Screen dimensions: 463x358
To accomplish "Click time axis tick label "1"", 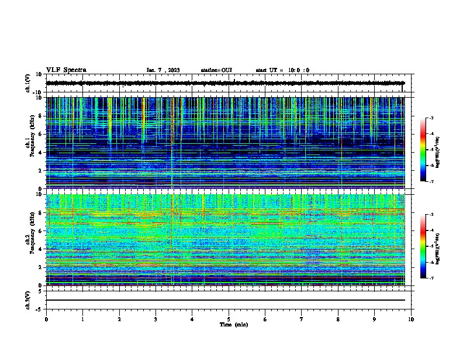I will [82, 319].
